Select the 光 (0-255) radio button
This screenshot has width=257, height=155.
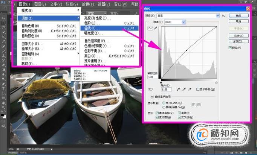click(164, 103)
